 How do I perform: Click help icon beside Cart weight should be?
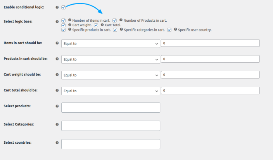coord(57,75)
